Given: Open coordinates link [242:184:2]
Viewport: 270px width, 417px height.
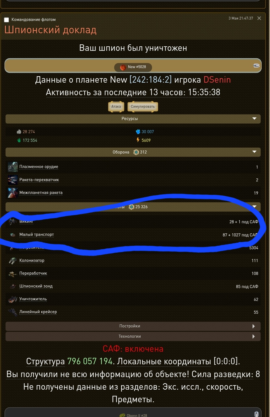Looking at the screenshot, I should click(x=151, y=80).
